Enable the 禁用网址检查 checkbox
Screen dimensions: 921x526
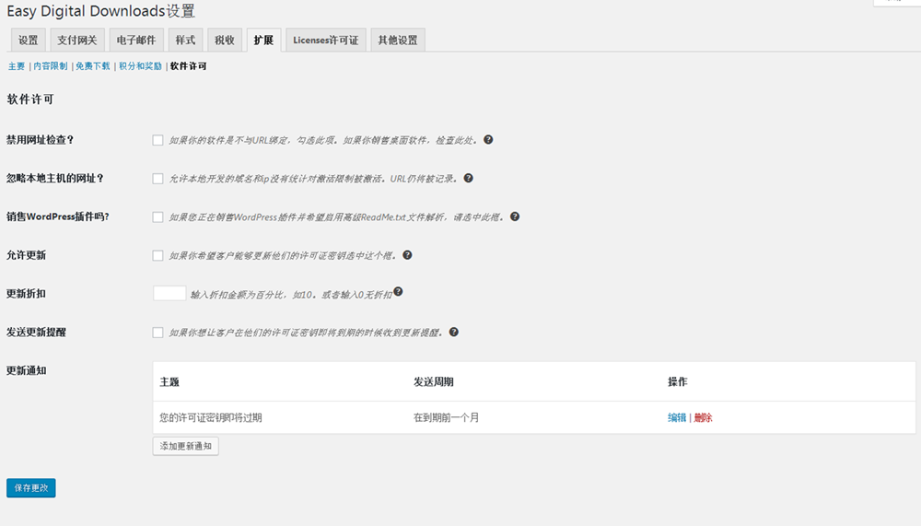click(157, 140)
